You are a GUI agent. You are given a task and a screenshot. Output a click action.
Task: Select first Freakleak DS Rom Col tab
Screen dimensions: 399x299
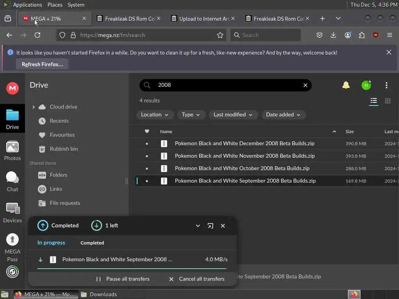pyautogui.click(x=129, y=19)
